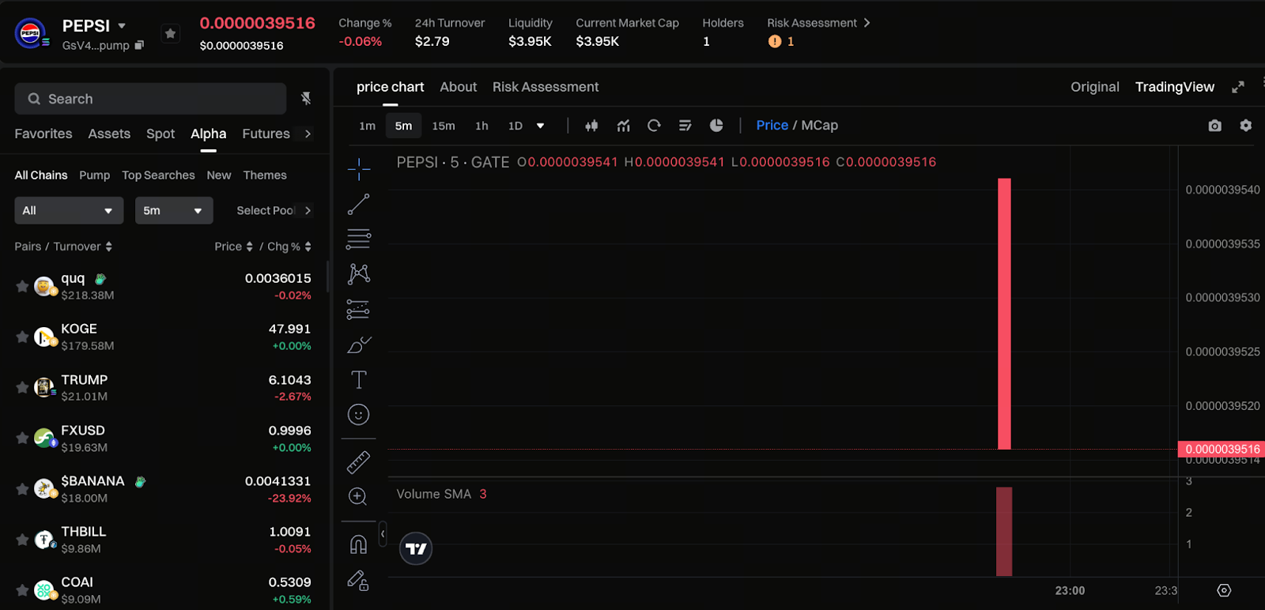Open chart settings gear icon
This screenshot has width=1265, height=610.
click(x=1245, y=126)
